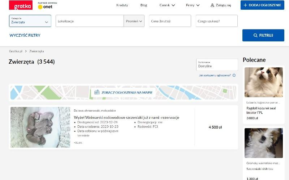
Task: Click the Gratka logo
Action: click(21, 5)
